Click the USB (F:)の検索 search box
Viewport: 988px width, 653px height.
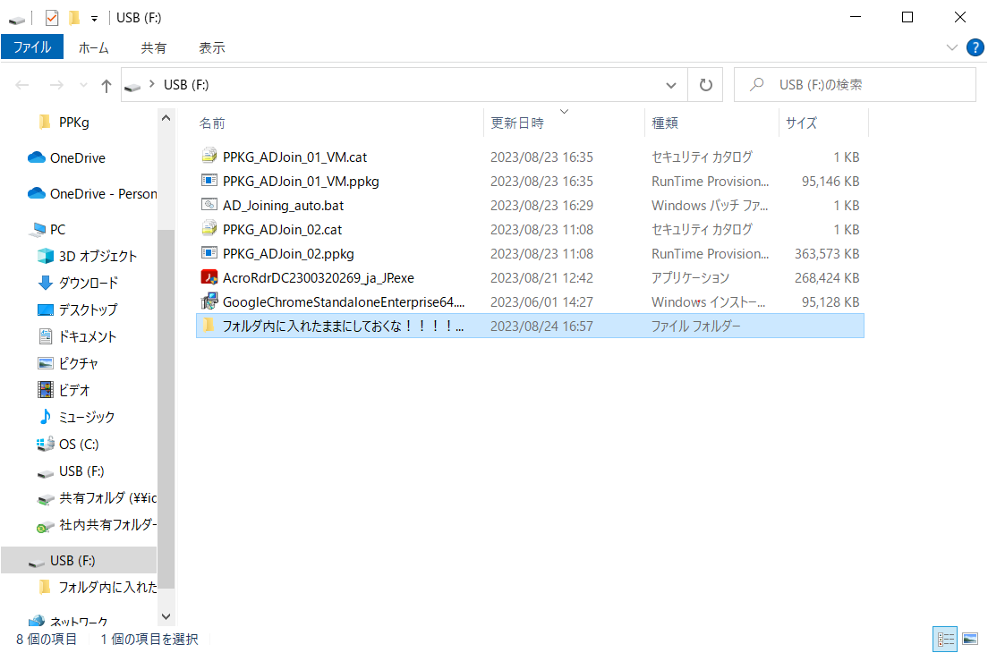click(855, 85)
